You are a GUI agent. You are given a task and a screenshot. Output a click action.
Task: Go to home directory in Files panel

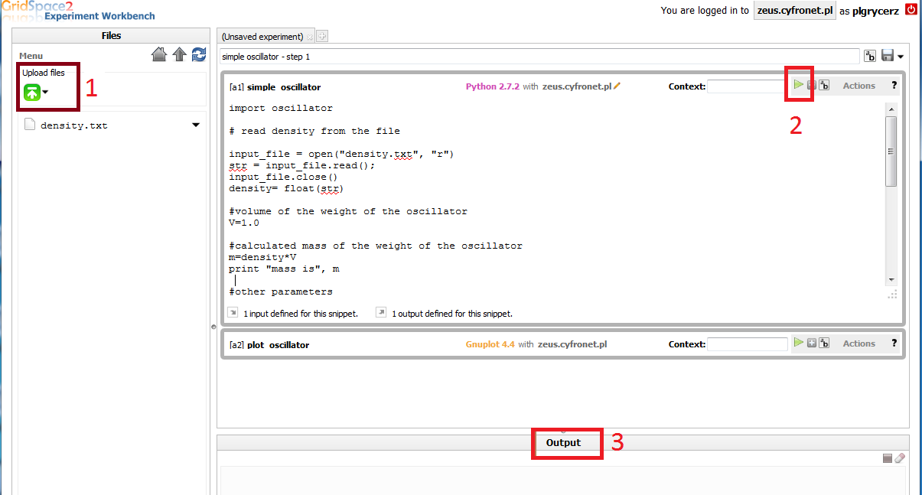159,54
